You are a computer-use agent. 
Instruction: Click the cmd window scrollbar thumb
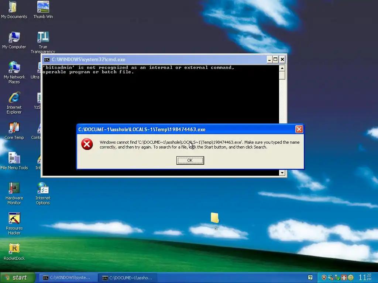click(282, 75)
